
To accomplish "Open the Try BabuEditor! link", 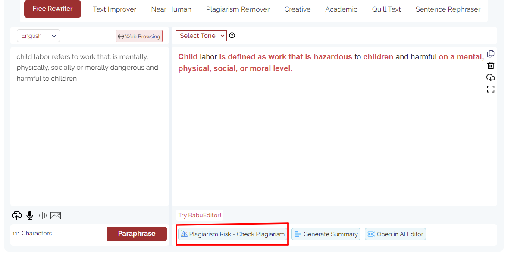I will 200,216.
